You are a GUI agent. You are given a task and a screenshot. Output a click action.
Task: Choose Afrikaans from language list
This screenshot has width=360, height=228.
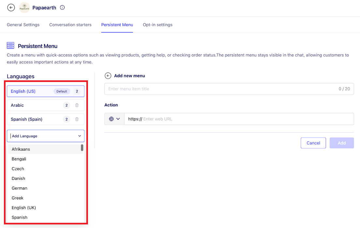46,149
